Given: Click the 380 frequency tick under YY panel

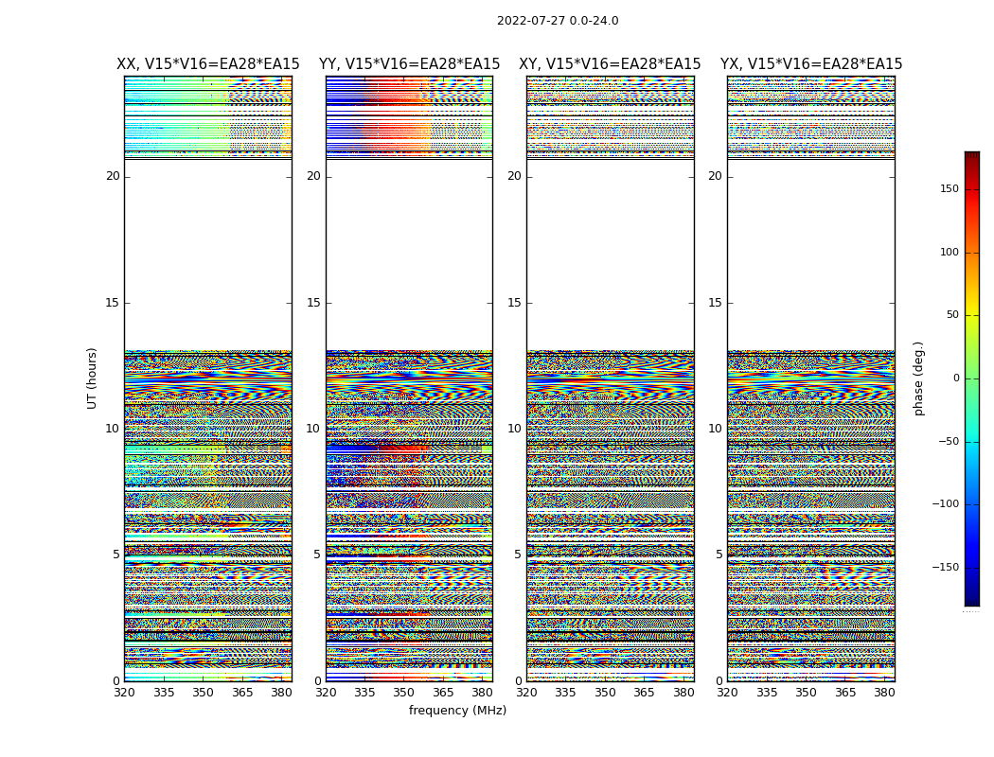Looking at the screenshot, I should 483,693.
